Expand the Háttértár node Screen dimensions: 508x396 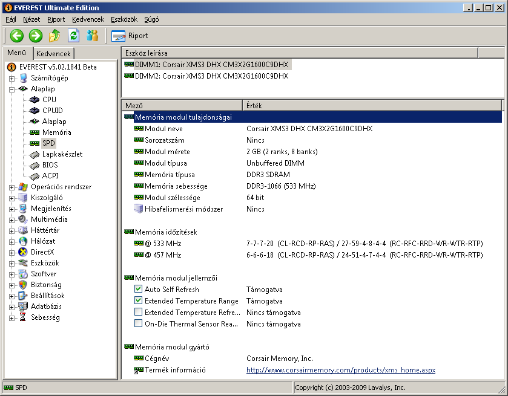(12, 231)
